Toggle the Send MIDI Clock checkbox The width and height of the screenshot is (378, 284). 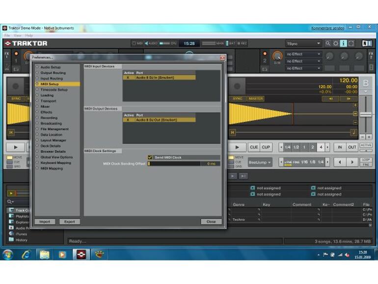pyautogui.click(x=150, y=157)
